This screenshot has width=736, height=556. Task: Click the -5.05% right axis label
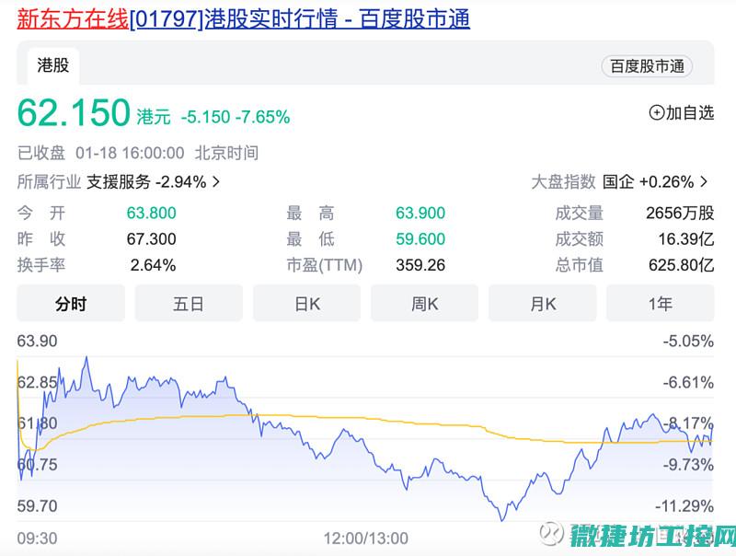tap(688, 341)
